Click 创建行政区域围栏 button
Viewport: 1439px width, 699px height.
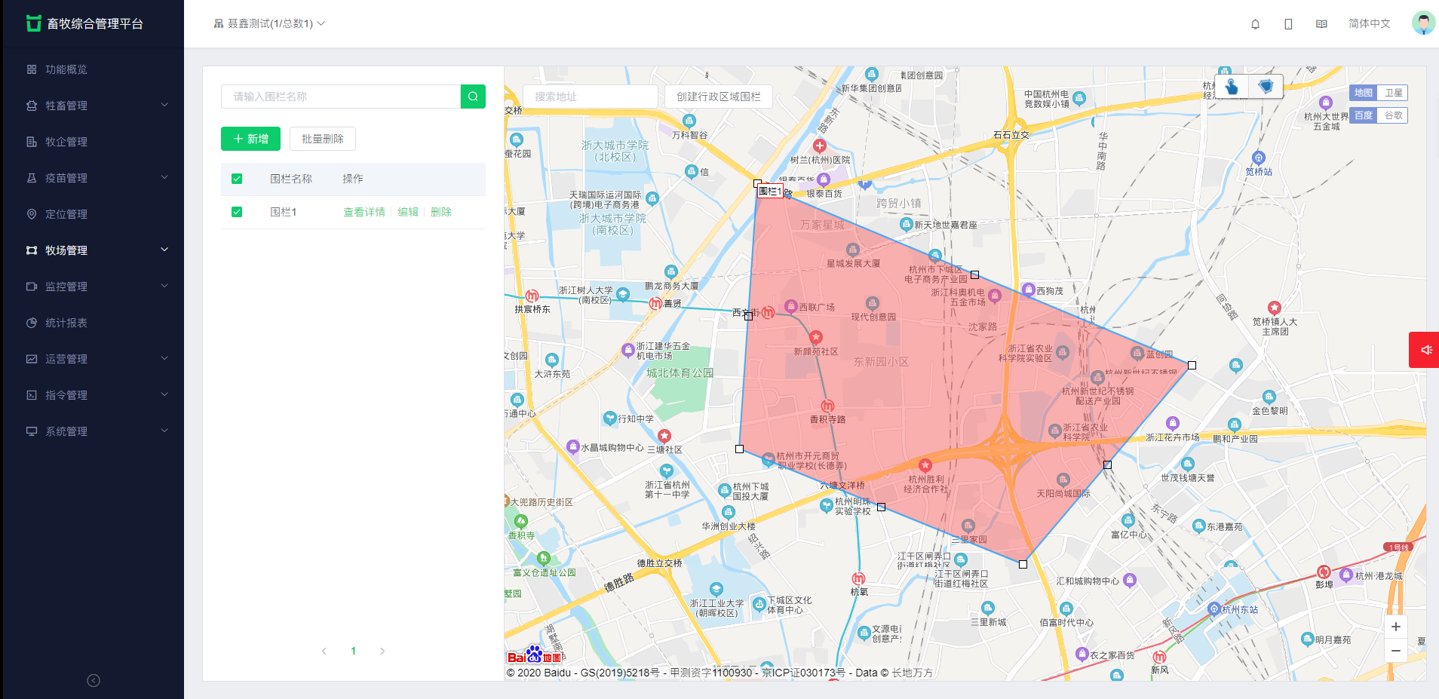click(x=719, y=97)
